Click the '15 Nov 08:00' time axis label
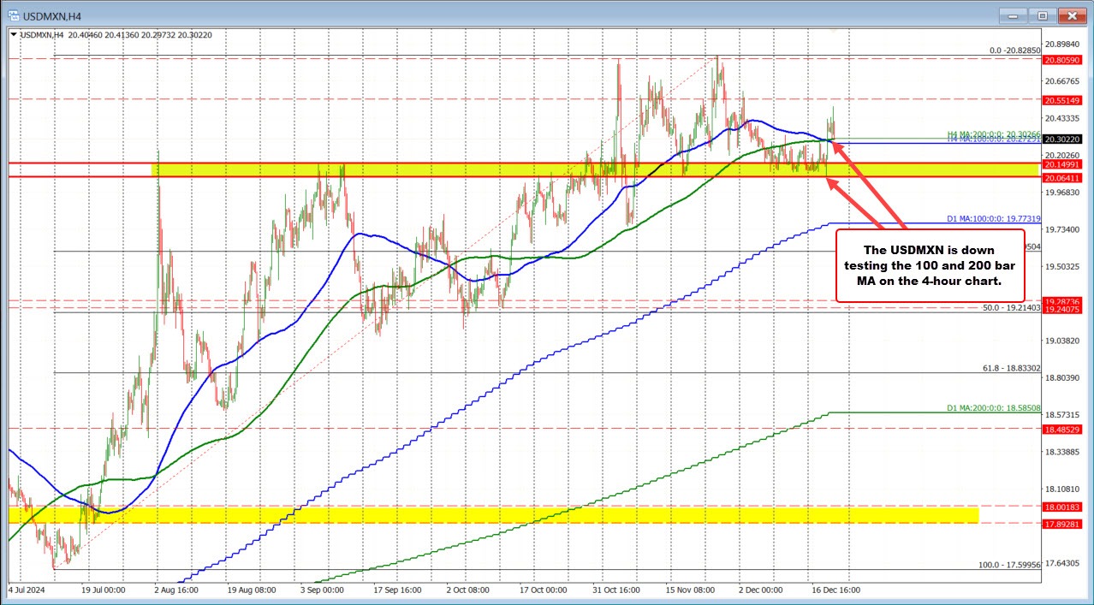1094x605 pixels. [691, 590]
